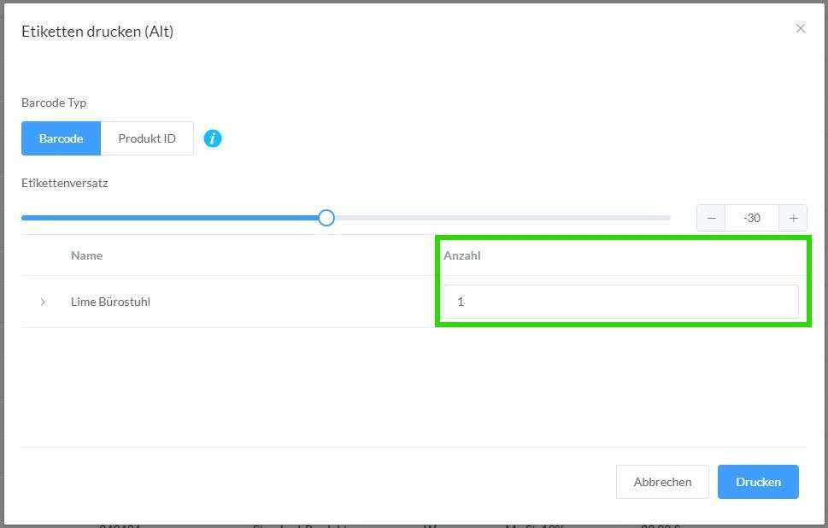Click the Name column header
This screenshot has width=828, height=528.
pos(86,255)
